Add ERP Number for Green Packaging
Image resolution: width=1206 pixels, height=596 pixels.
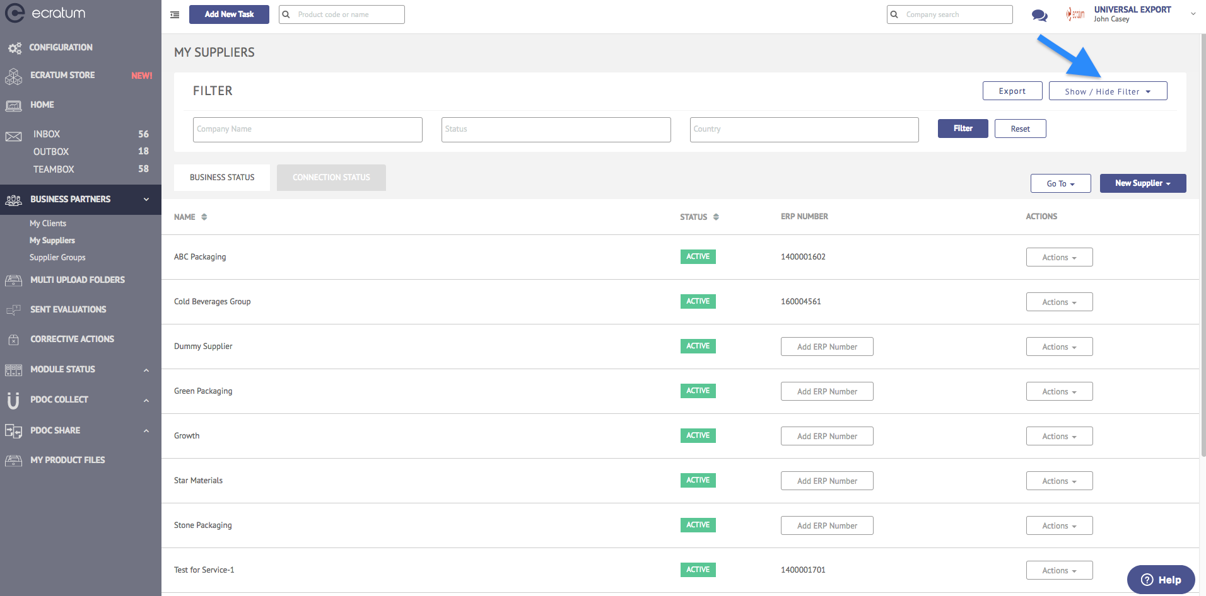tap(827, 391)
